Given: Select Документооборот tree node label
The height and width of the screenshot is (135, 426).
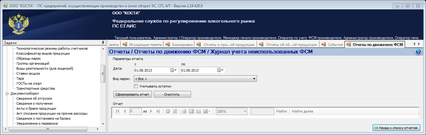Looking at the screenshot, I should pos(24,93).
